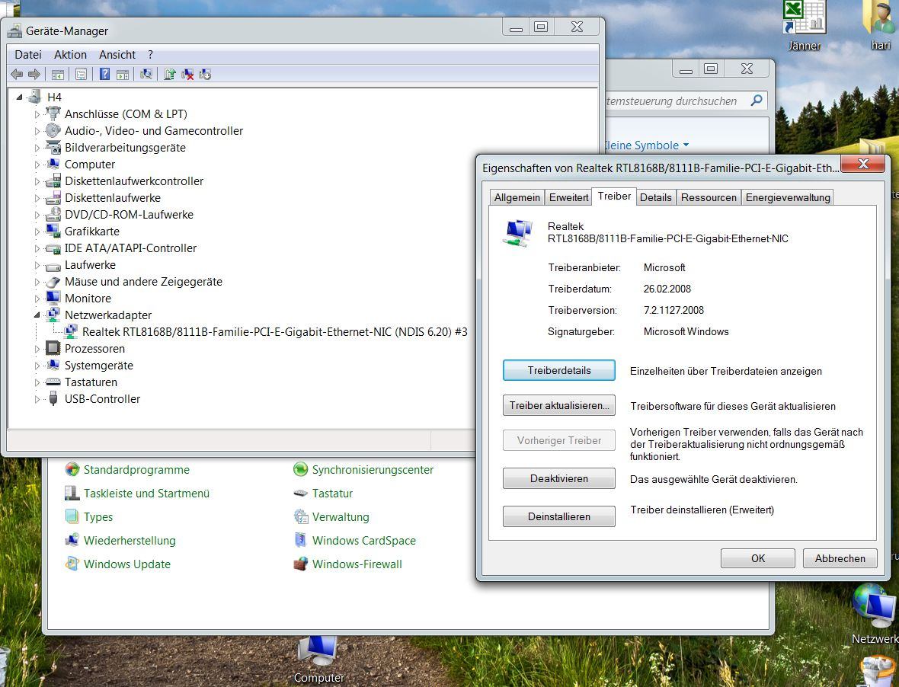Click the update driver software toolbar icon
The height and width of the screenshot is (687, 899).
click(170, 74)
